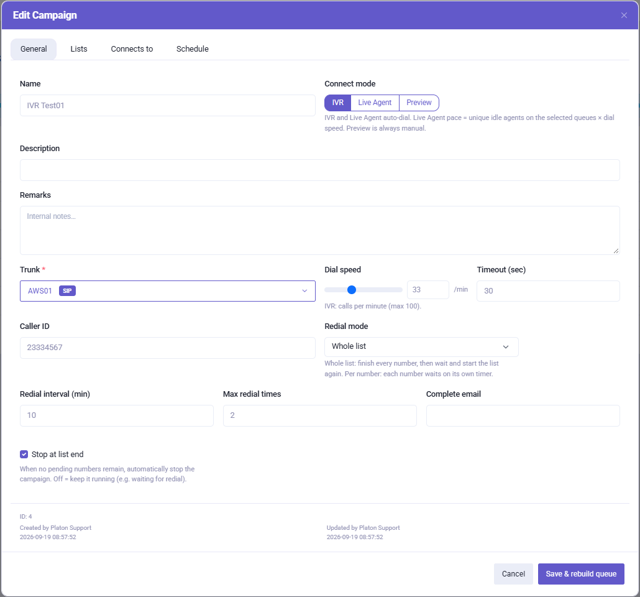This screenshot has height=597, width=640.
Task: Click the Cancel button
Action: click(513, 574)
